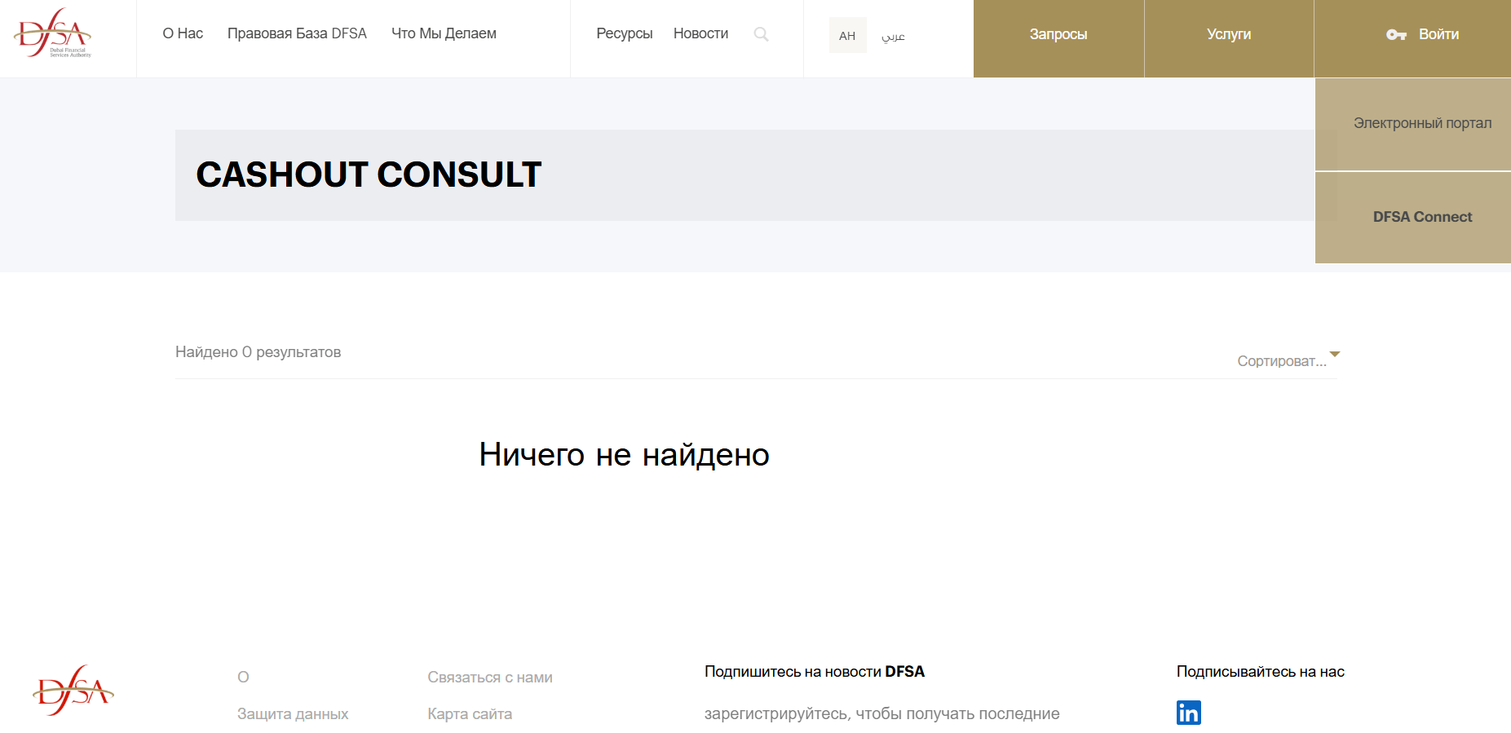This screenshot has height=733, width=1511.
Task: Open the О Нас menu
Action: click(183, 33)
